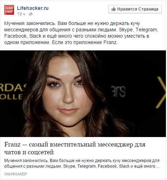Click the gold lettering at photo's left edge
The width and height of the screenshot is (167, 180).
[12, 92]
